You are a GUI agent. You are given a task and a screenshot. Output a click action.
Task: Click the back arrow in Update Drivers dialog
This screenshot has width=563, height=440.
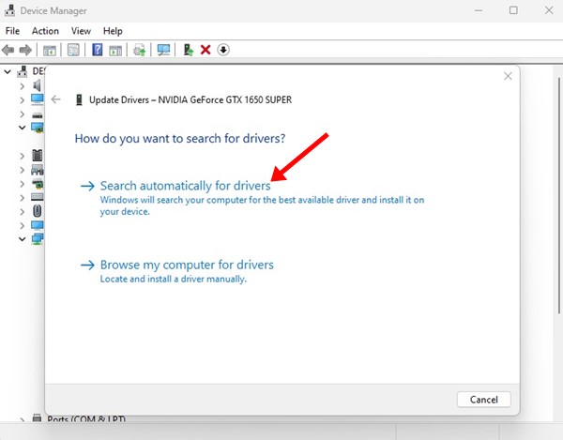point(56,99)
